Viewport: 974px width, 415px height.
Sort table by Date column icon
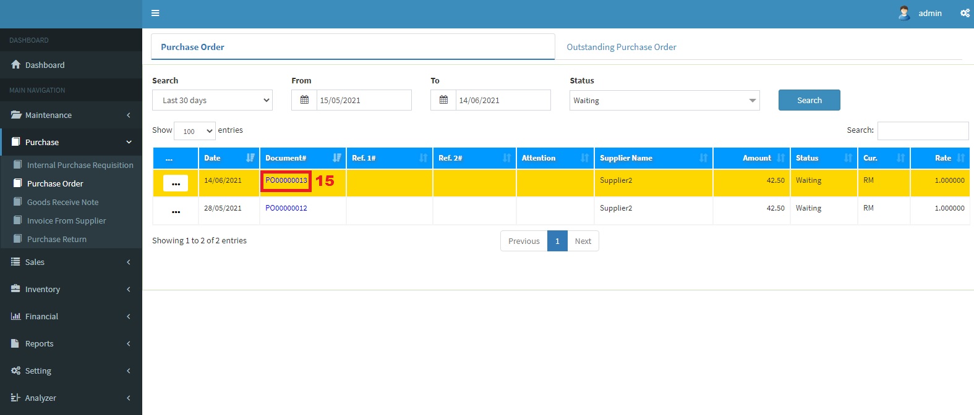[x=250, y=158]
